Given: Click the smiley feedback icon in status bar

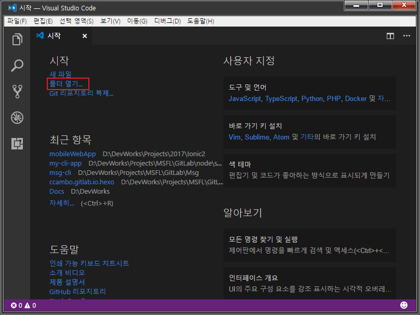Looking at the screenshot, I should point(404,305).
